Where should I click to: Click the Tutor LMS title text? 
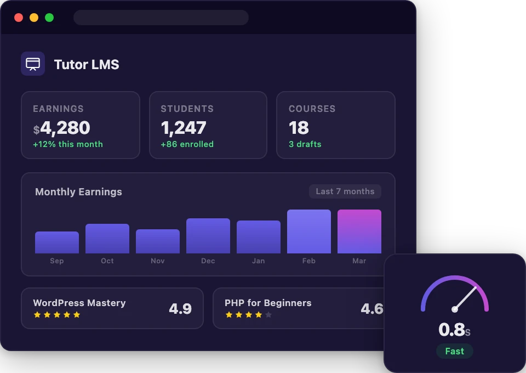tap(87, 65)
